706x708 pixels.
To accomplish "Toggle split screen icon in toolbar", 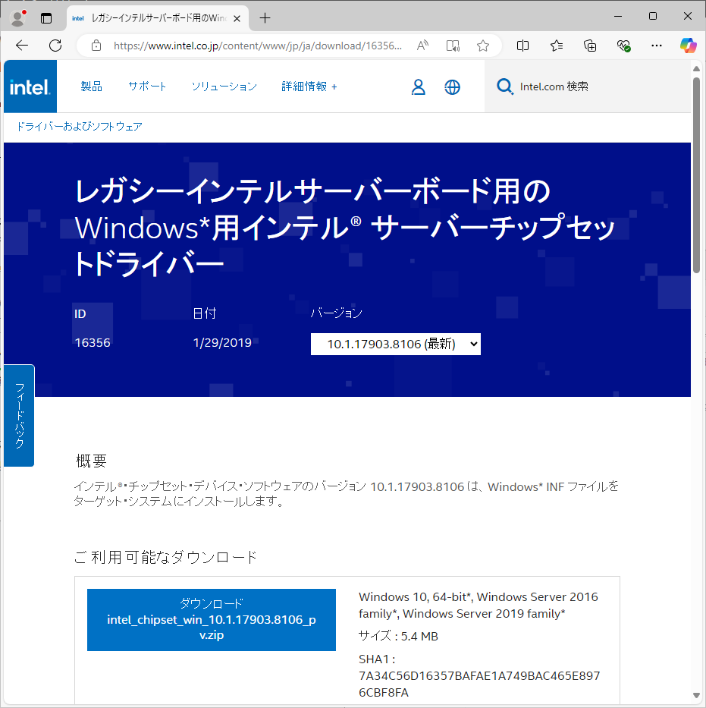I will pyautogui.click(x=522, y=46).
